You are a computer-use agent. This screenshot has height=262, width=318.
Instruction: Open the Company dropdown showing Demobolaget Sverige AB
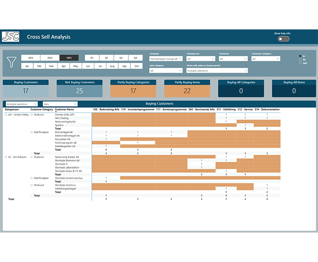166,59
